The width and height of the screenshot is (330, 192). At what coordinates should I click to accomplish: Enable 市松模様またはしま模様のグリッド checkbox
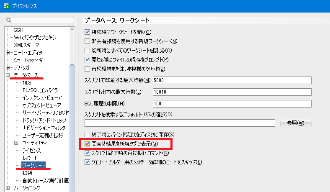(87, 69)
